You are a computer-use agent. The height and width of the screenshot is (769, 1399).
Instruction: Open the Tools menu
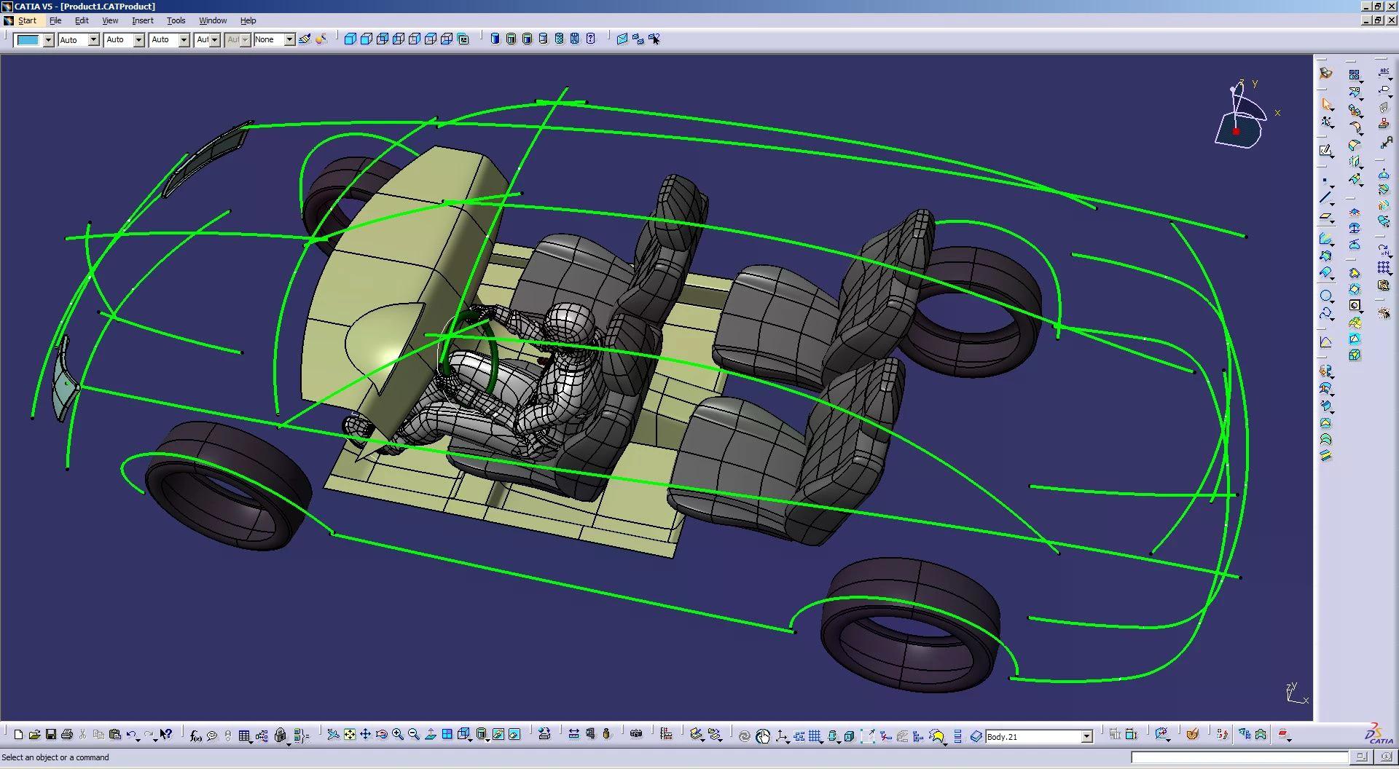pos(176,20)
